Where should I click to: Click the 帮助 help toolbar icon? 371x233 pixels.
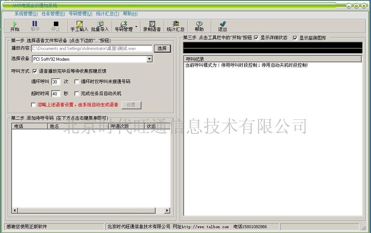tap(199, 26)
